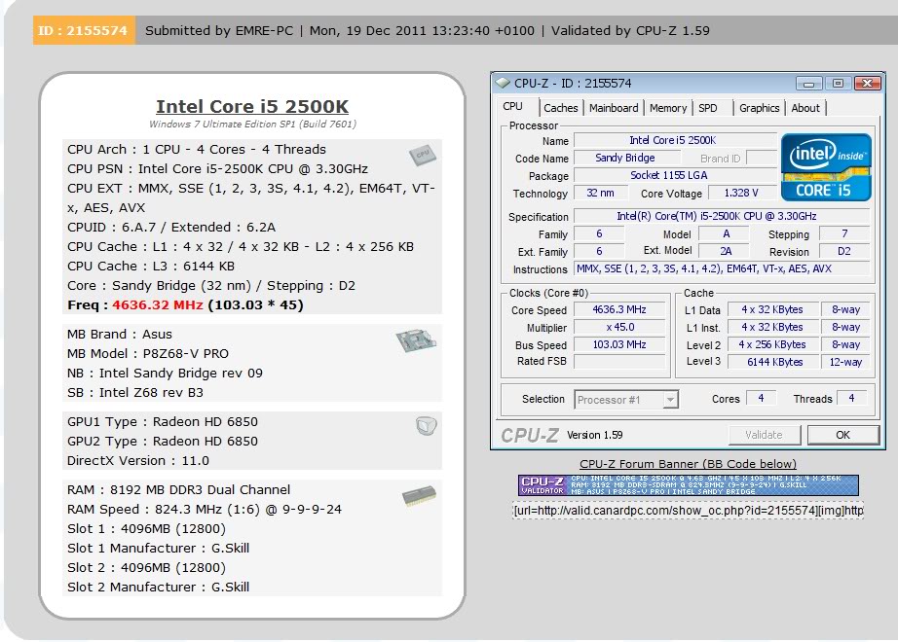Open the Memory tab
898x642 pixels.
click(668, 108)
